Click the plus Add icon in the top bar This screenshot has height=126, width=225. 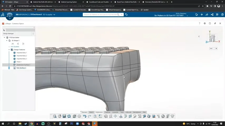[x=202, y=15]
